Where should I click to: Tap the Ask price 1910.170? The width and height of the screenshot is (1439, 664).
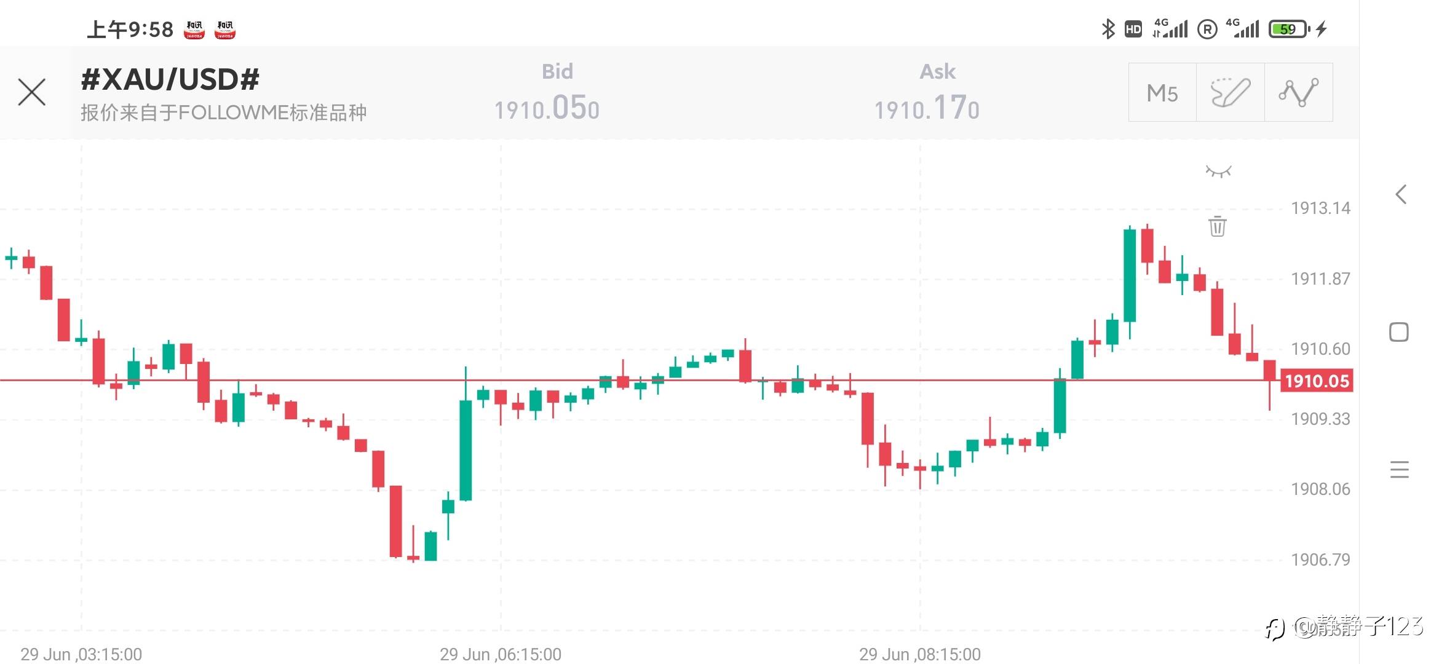[x=927, y=109]
